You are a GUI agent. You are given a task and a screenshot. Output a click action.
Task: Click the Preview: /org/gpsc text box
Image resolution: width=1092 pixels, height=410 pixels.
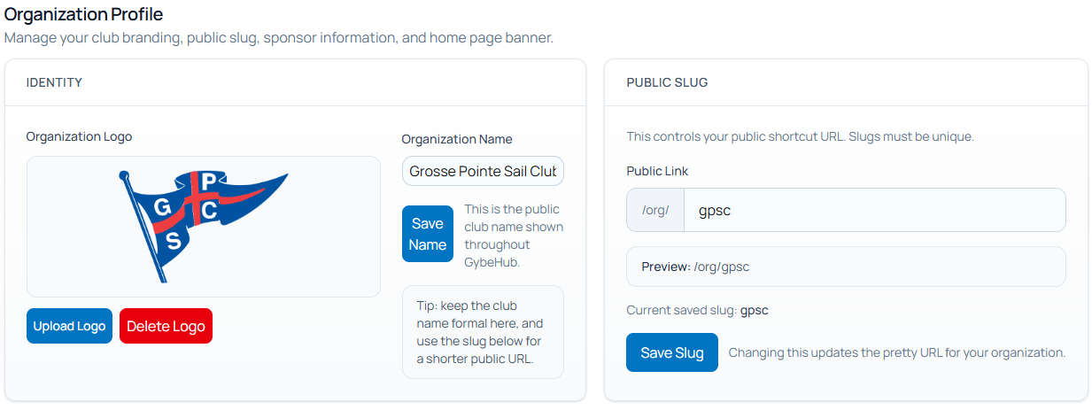[846, 267]
